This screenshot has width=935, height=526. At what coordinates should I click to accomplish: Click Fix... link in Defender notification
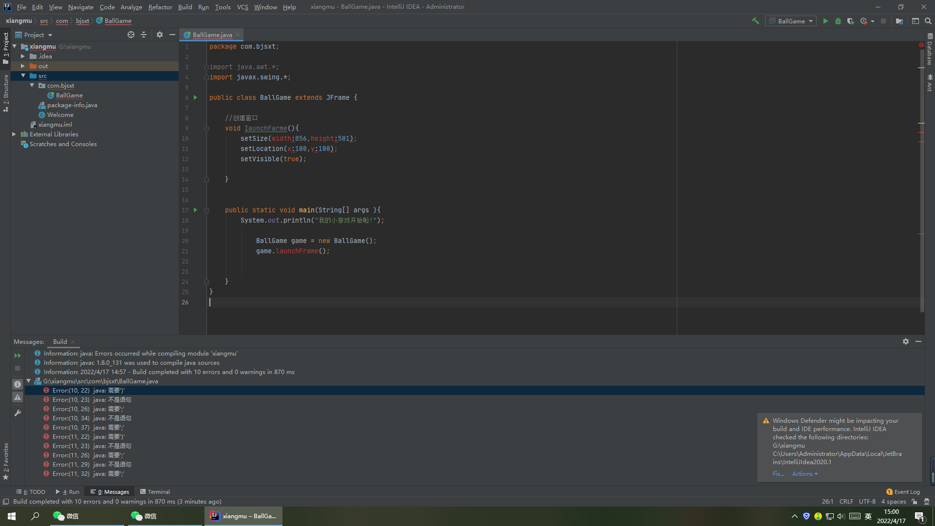(x=778, y=474)
